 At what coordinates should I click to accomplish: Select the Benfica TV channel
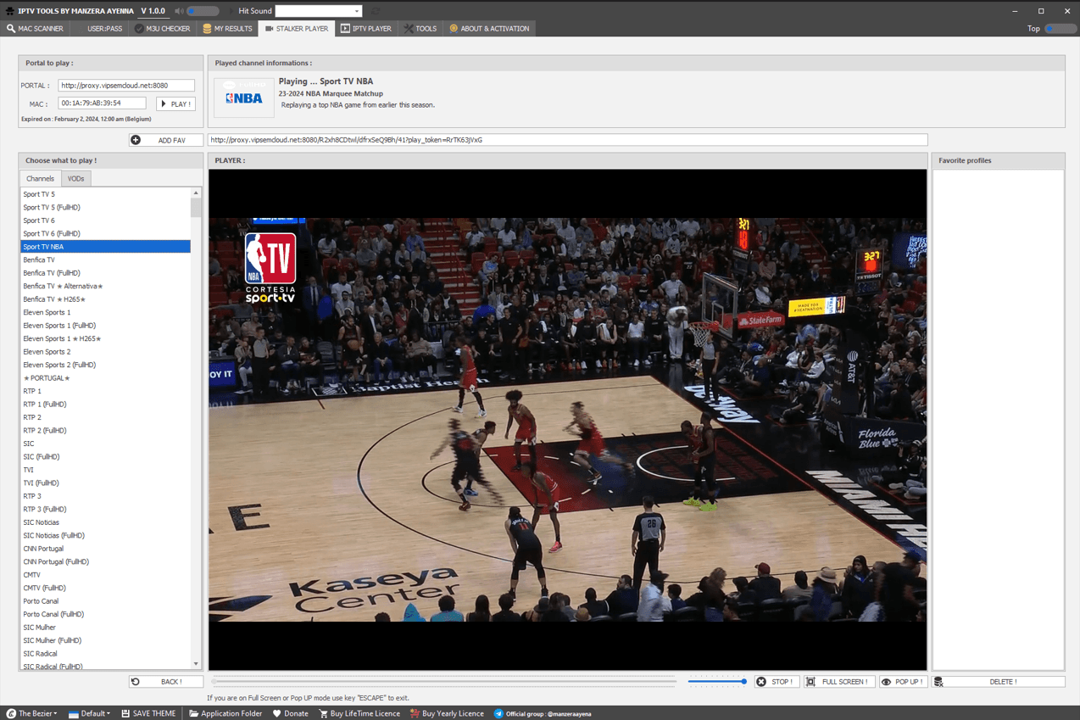[41, 260]
